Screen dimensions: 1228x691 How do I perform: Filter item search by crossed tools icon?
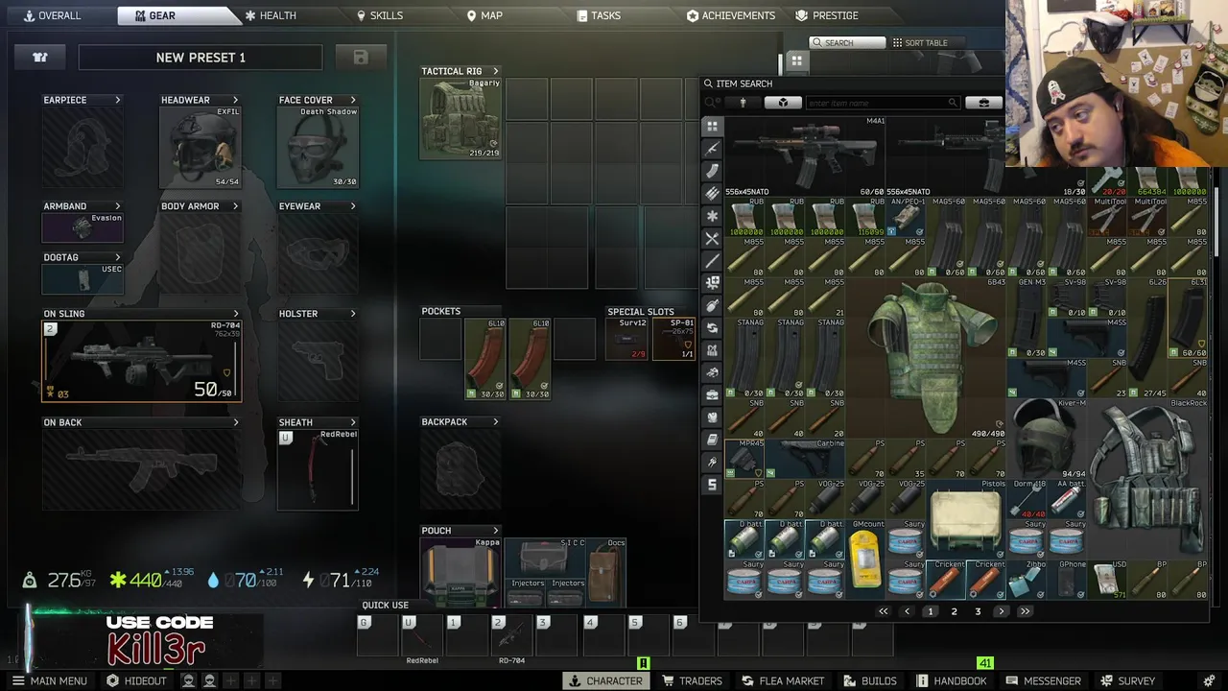[712, 238]
